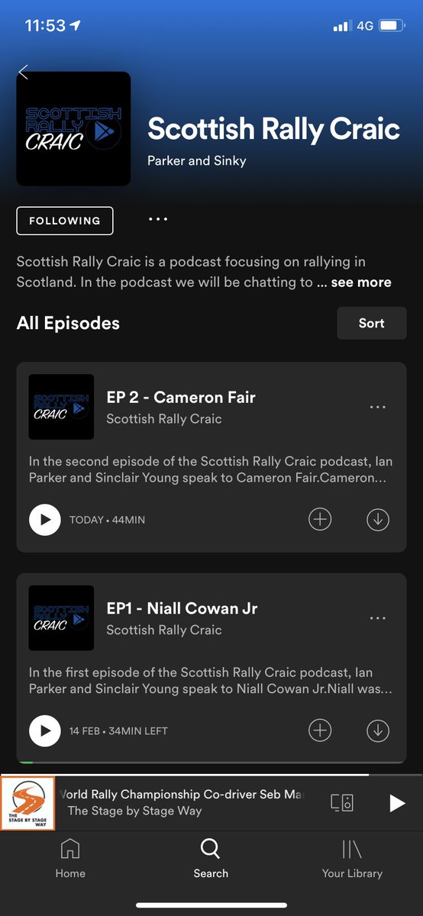Open the Scottish Rally Craic cover art

pyautogui.click(x=73, y=129)
